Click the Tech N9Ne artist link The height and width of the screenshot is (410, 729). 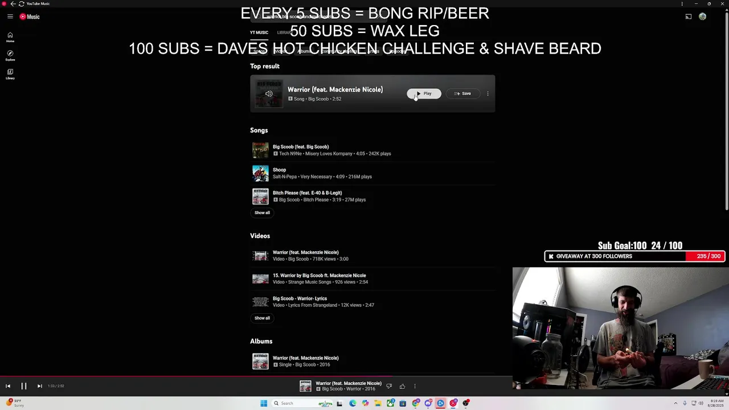[290, 154]
